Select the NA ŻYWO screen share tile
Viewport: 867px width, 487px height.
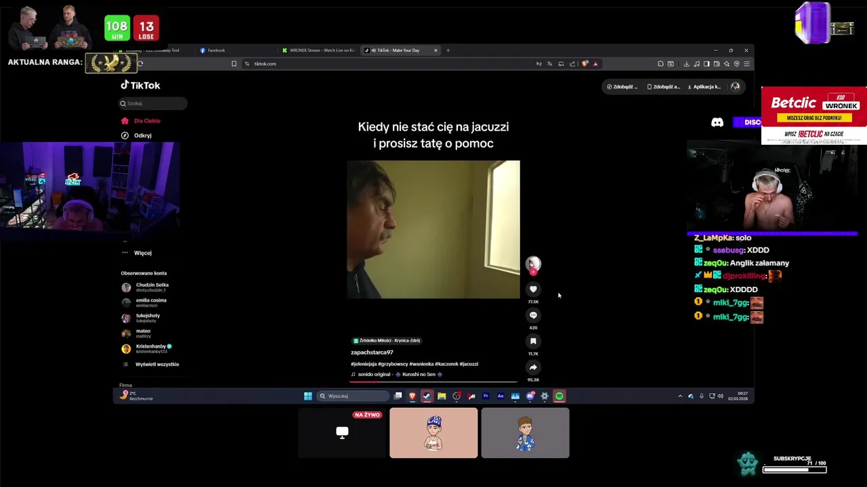tap(342, 432)
